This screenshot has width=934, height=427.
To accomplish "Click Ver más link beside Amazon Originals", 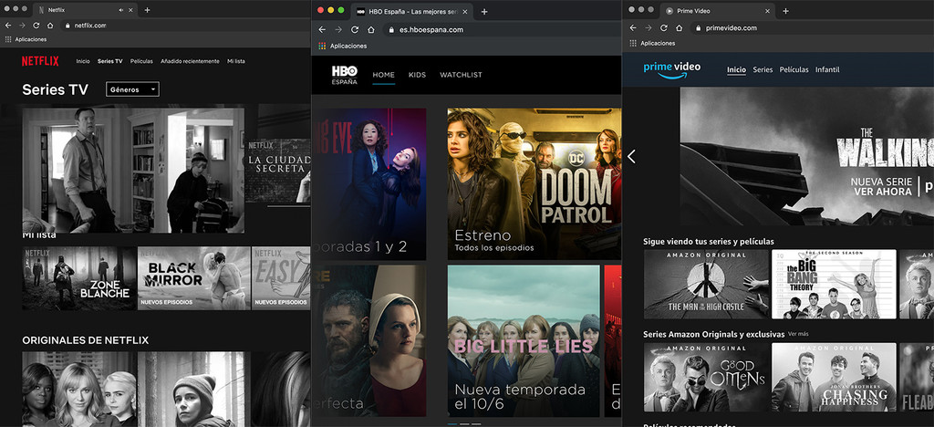I will [798, 334].
